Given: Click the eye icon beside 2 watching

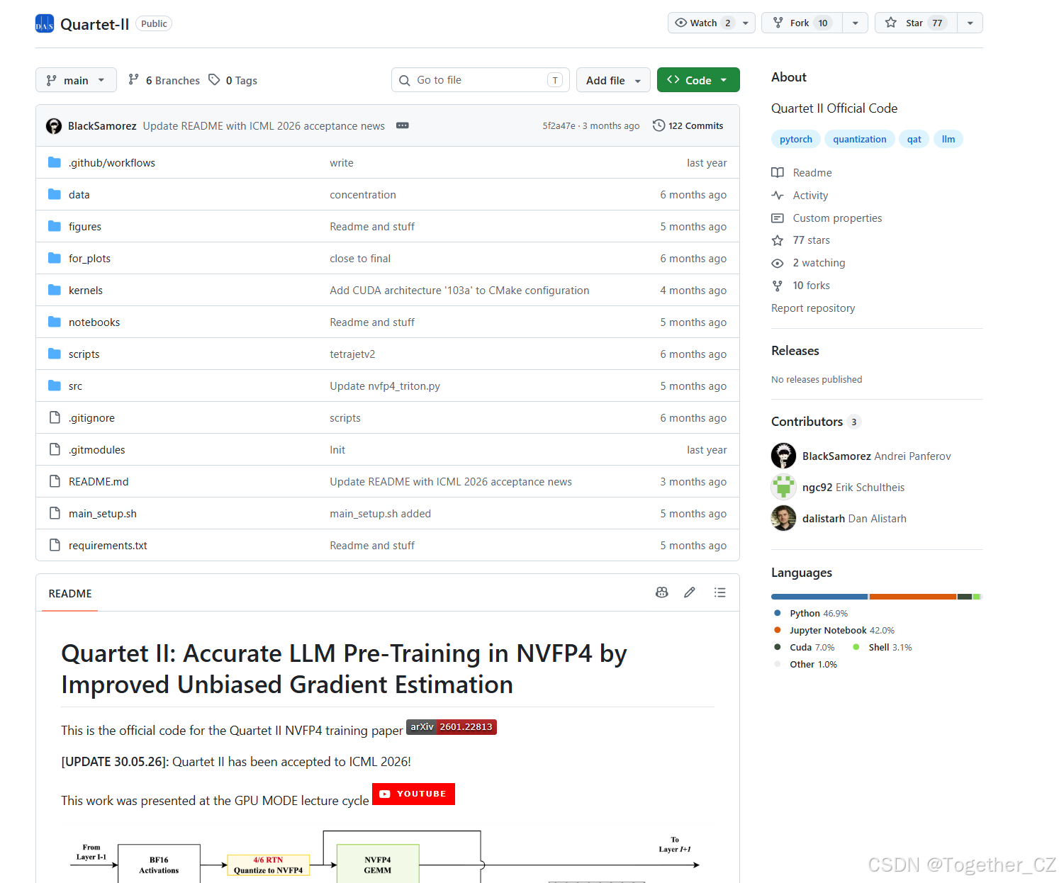Looking at the screenshot, I should [778, 263].
